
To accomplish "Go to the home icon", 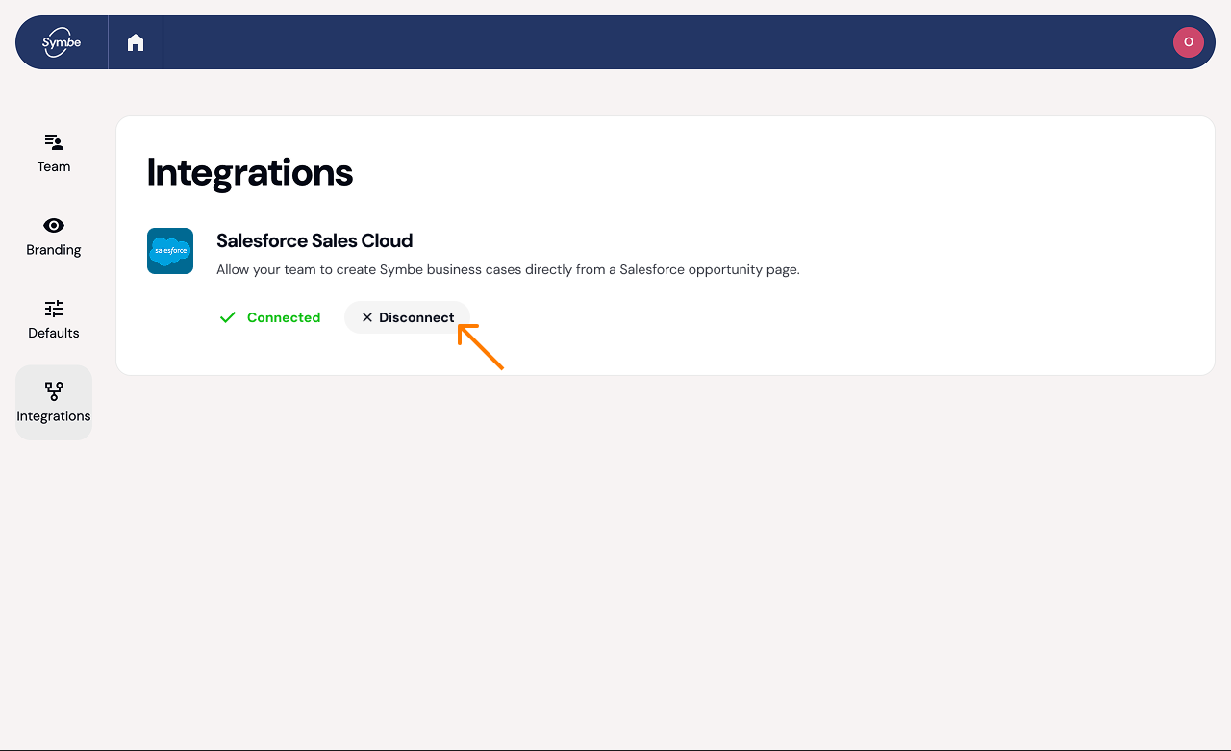I will coord(136,42).
